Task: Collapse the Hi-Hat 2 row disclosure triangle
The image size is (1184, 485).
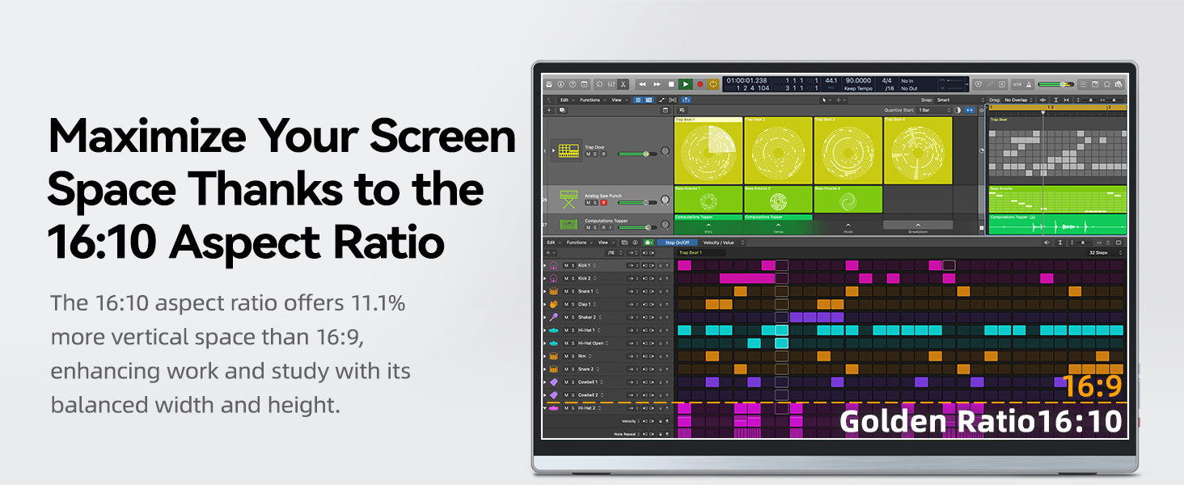Action: point(544,408)
